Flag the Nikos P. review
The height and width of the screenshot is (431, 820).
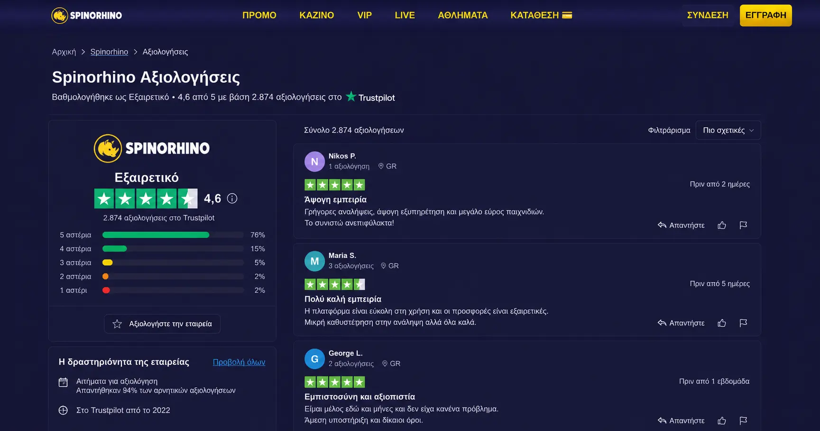743,225
